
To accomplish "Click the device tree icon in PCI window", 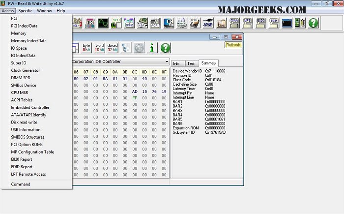I will 126,47.
